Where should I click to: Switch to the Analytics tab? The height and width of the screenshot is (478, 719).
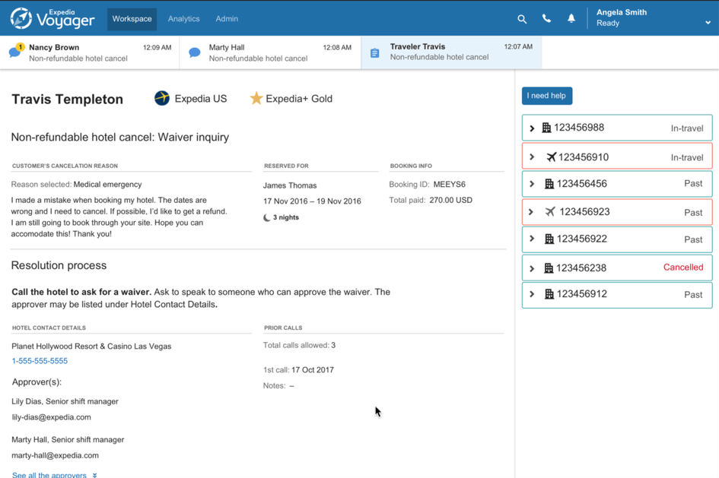click(183, 19)
